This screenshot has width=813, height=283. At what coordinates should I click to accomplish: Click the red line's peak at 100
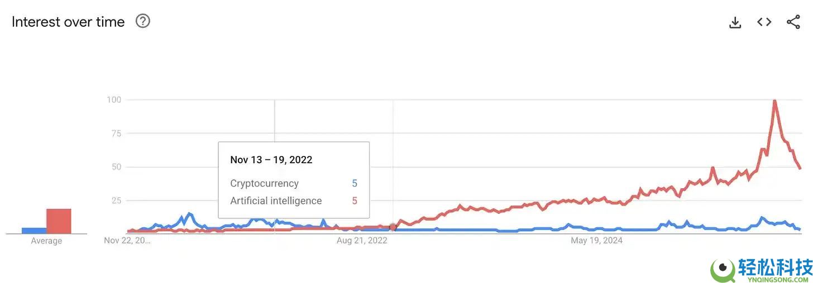[774, 101]
